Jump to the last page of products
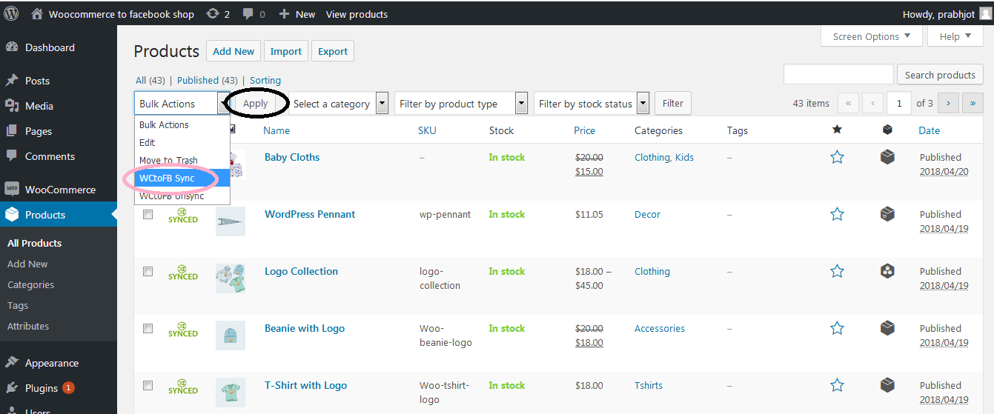The width and height of the screenshot is (994, 414). tap(973, 103)
